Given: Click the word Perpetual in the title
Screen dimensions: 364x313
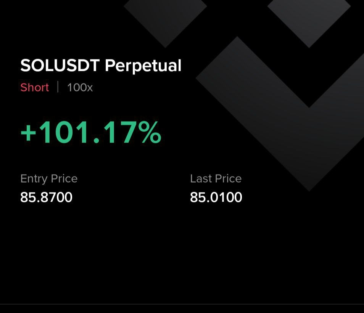Looking at the screenshot, I should point(143,66).
